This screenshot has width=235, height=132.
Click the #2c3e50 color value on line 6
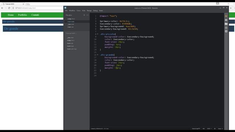tap(133, 29)
